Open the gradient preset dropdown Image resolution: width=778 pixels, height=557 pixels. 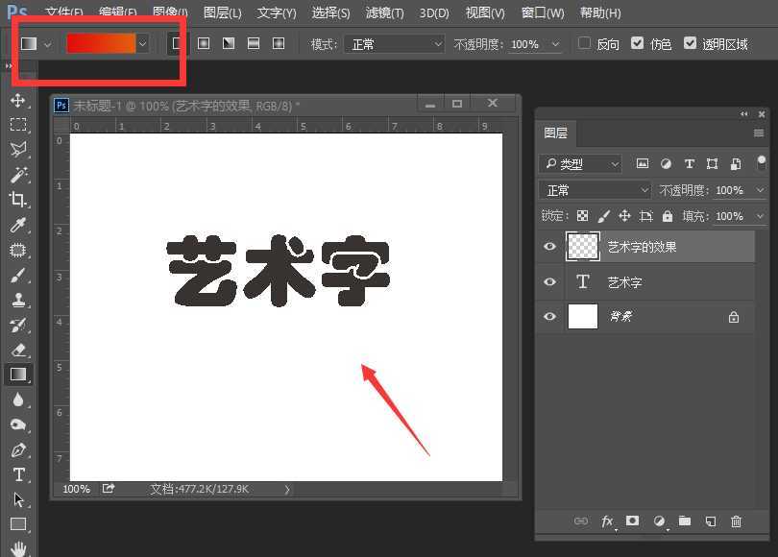point(141,43)
